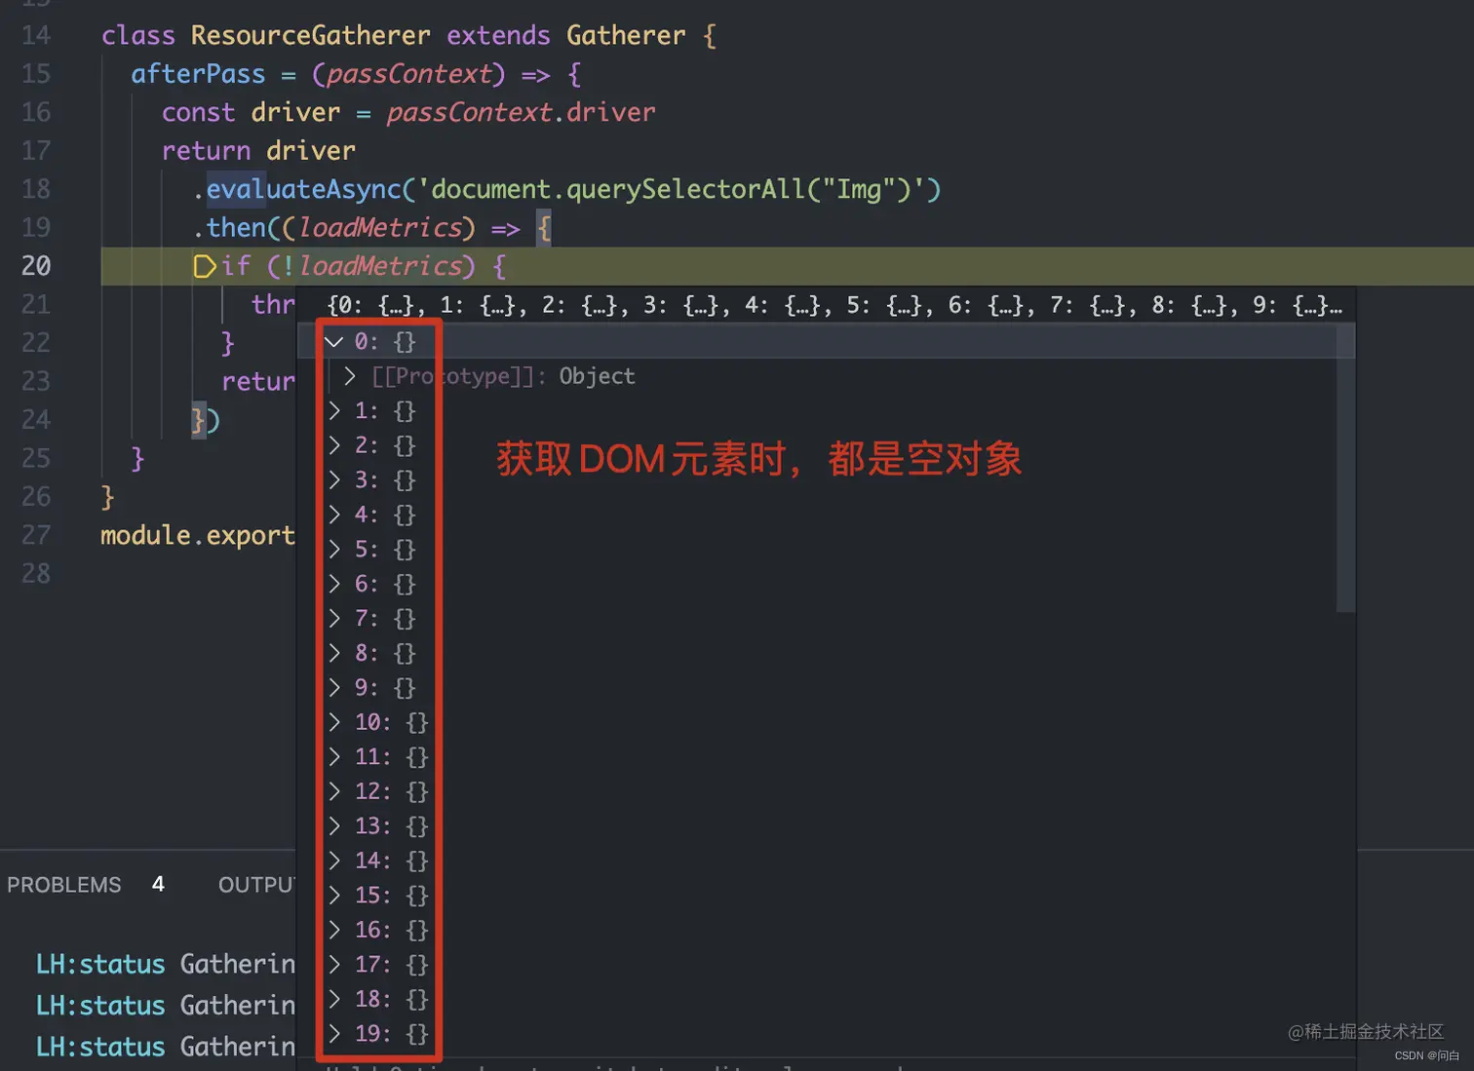
Task: Open the PROBLEMS panel tab
Action: [x=64, y=885]
